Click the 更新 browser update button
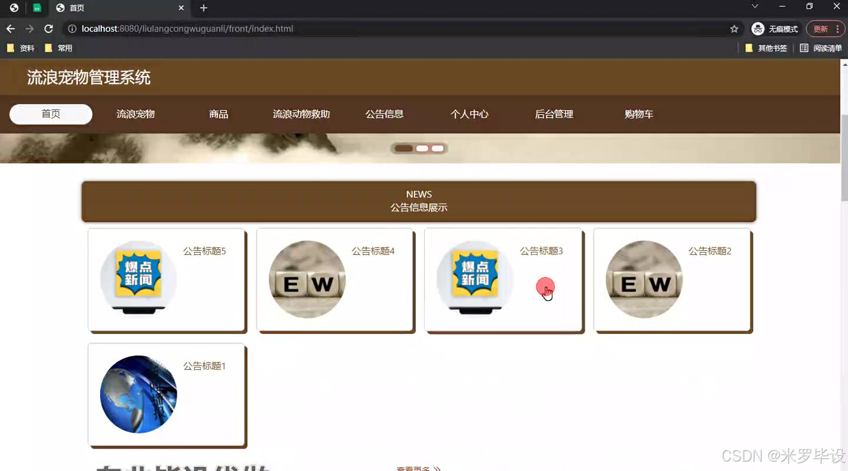This screenshot has width=848, height=471. point(825,29)
